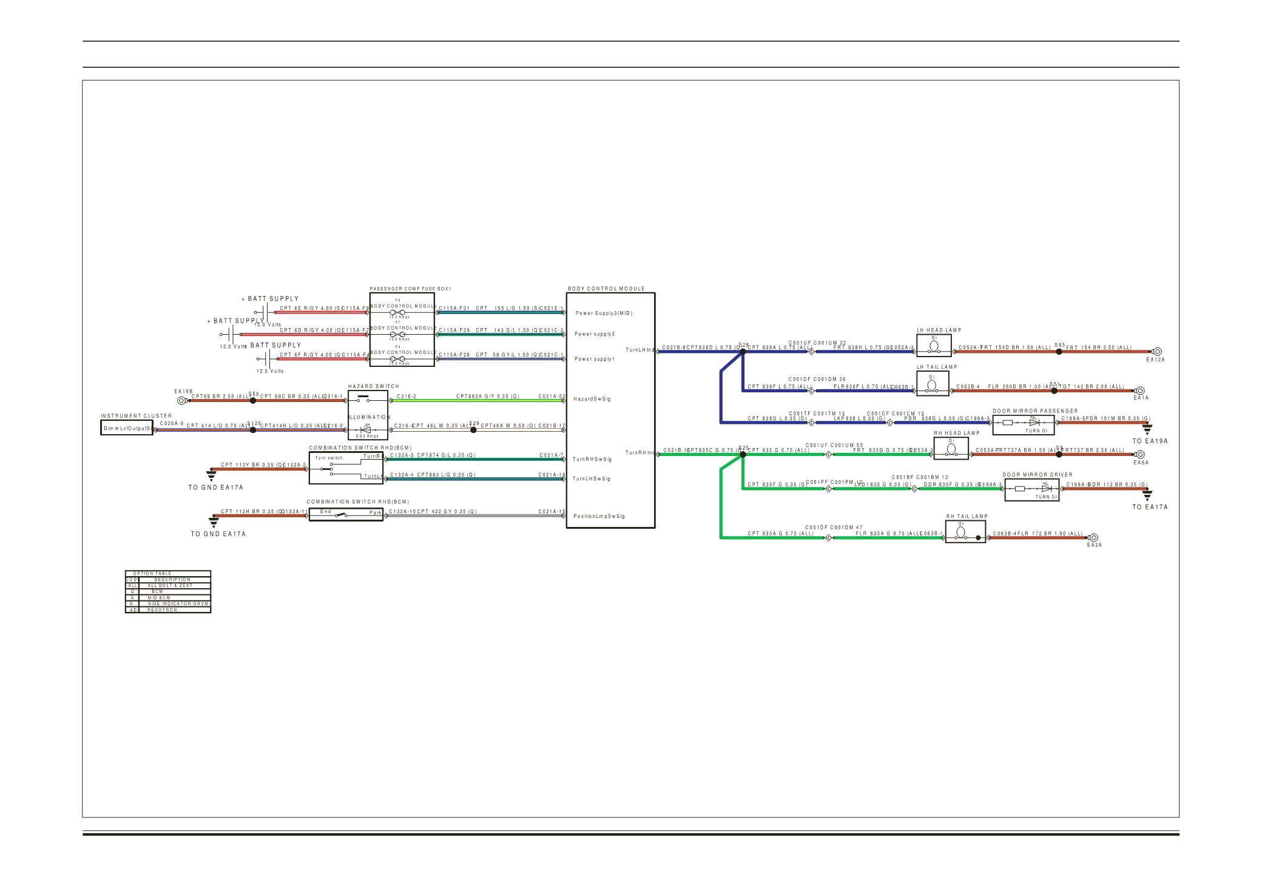Click the ground symbol above TO EA19A
Image resolution: width=1262 pixels, height=892 pixels.
click(x=1147, y=429)
